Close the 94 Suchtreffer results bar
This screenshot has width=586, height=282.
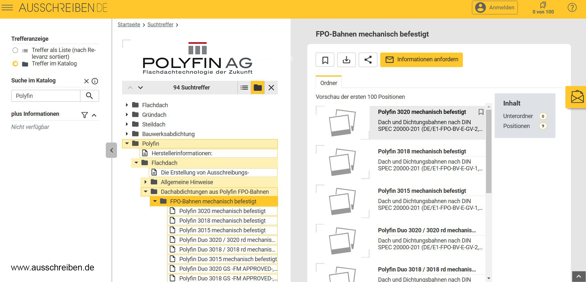click(x=271, y=88)
